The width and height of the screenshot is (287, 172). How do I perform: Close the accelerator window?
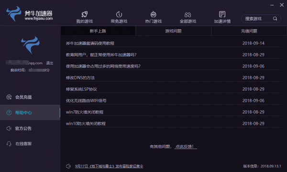282,5
